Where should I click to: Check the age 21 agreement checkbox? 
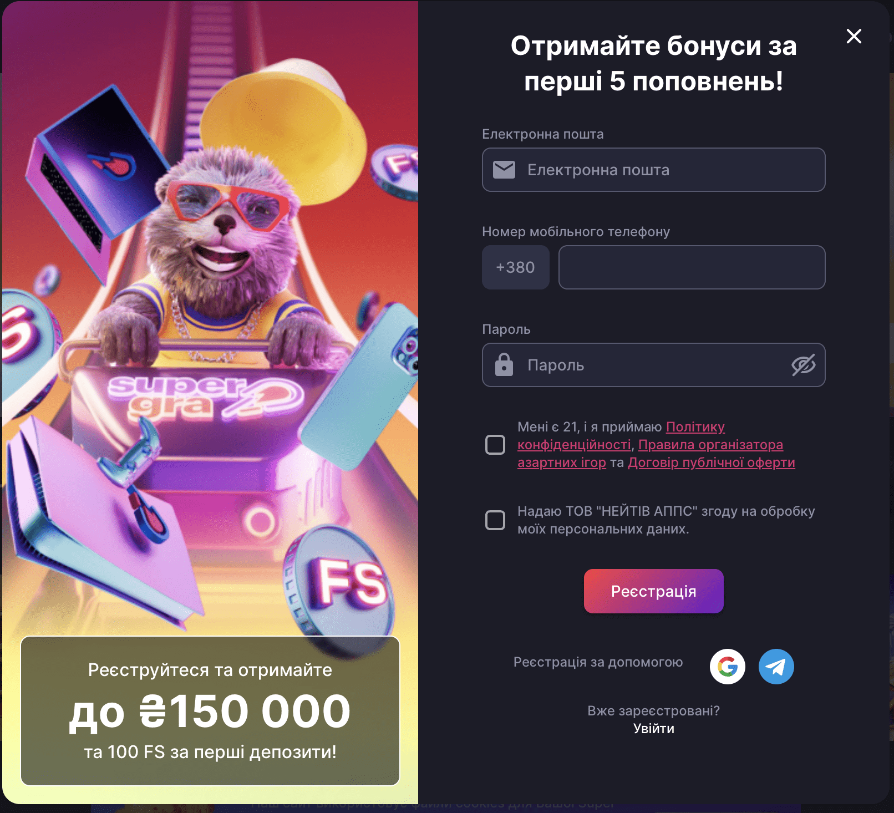click(x=495, y=444)
